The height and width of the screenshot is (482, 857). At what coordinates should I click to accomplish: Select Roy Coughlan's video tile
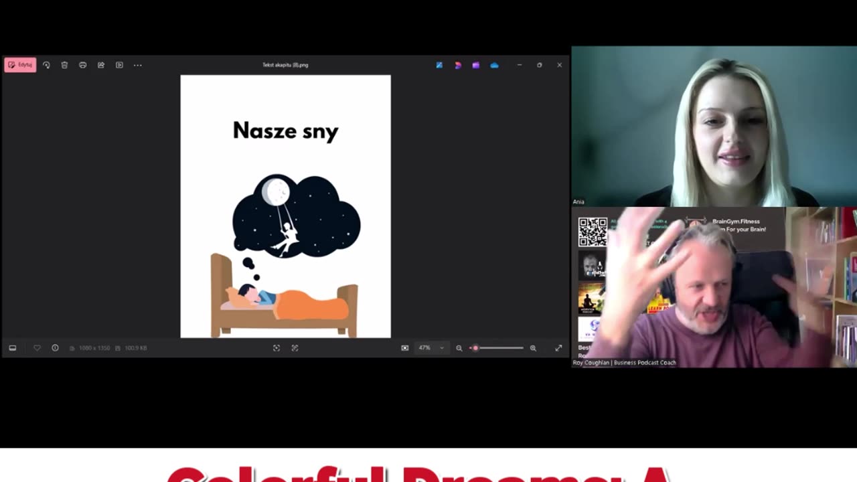point(714,287)
